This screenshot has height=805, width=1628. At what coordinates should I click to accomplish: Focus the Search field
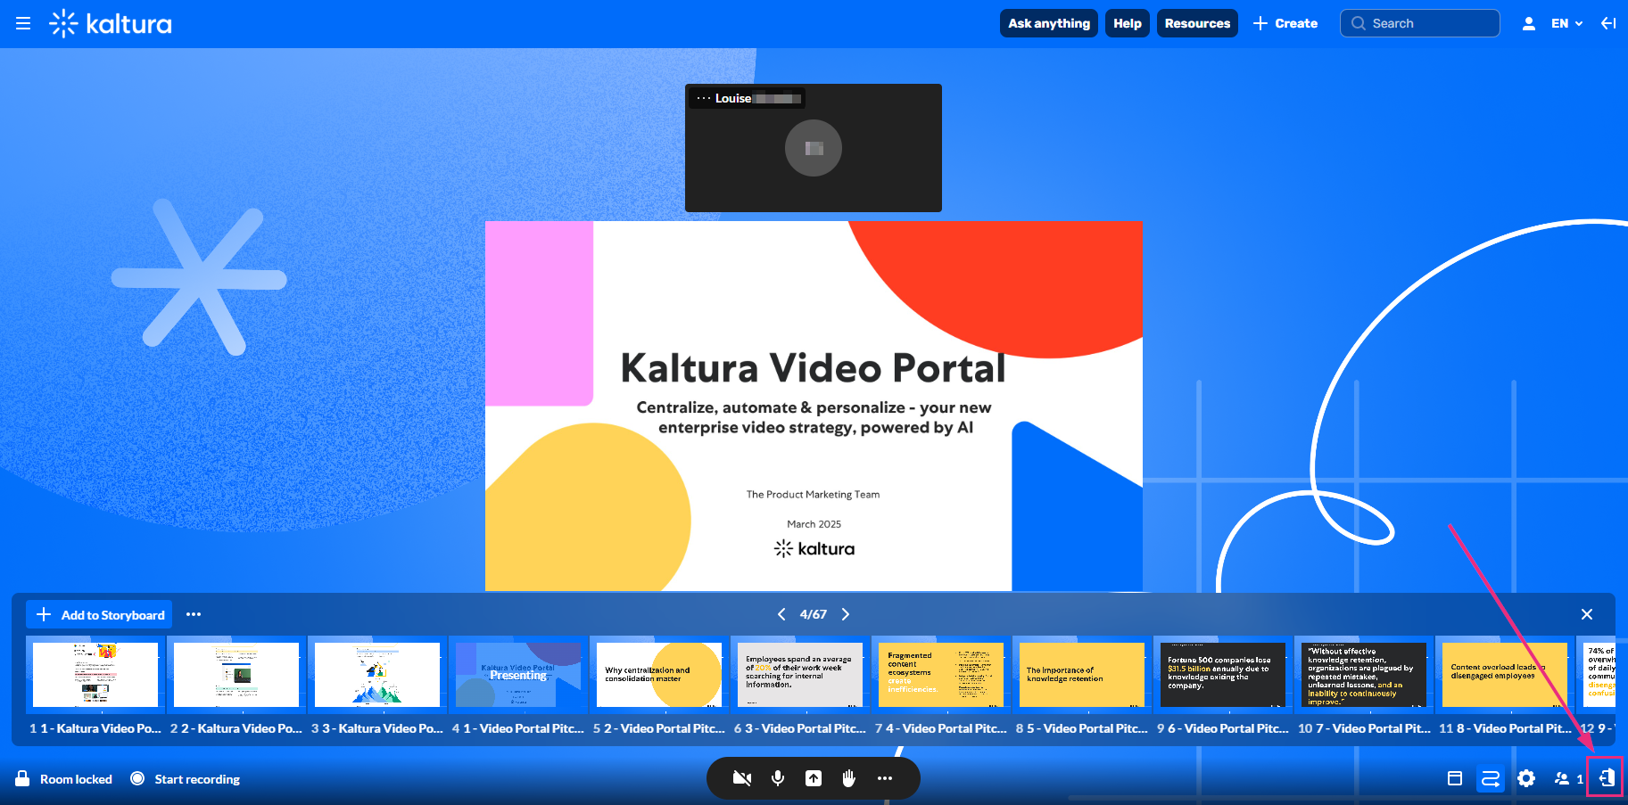pos(1419,23)
